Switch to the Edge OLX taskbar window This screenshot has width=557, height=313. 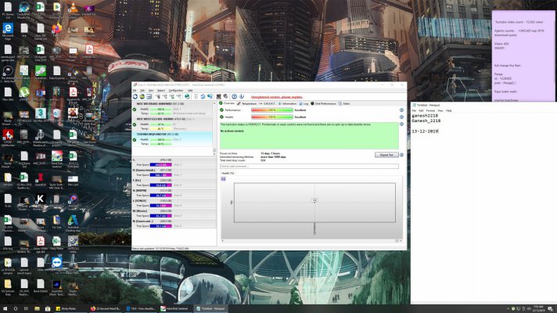point(141,309)
